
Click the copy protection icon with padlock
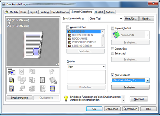point(53,80)
